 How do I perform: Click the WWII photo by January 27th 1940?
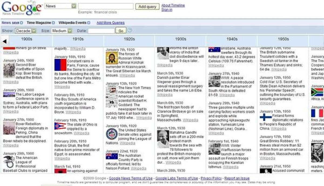[x=214, y=82]
